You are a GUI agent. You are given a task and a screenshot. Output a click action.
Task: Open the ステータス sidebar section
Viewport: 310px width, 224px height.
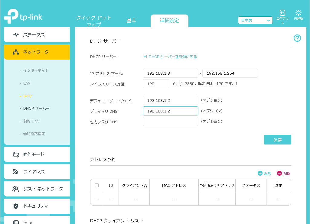(37, 35)
